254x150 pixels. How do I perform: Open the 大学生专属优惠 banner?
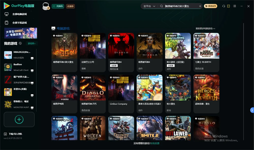pos(21,33)
